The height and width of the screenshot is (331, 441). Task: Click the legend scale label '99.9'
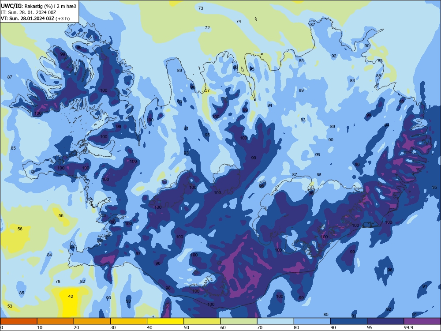pos(408,327)
